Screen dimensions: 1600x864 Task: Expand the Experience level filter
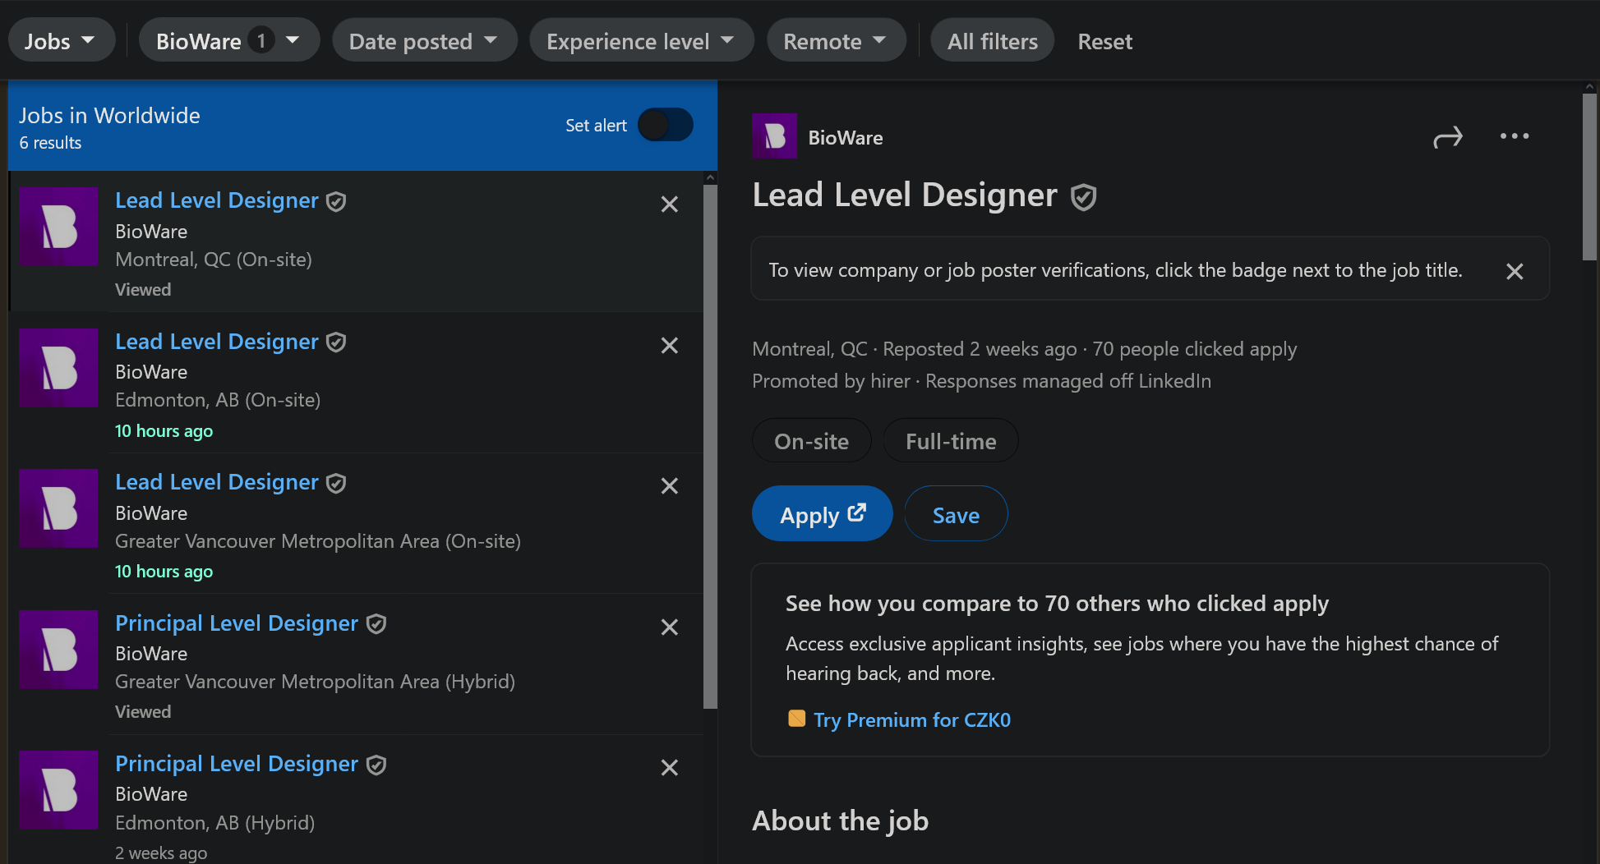[x=641, y=41]
